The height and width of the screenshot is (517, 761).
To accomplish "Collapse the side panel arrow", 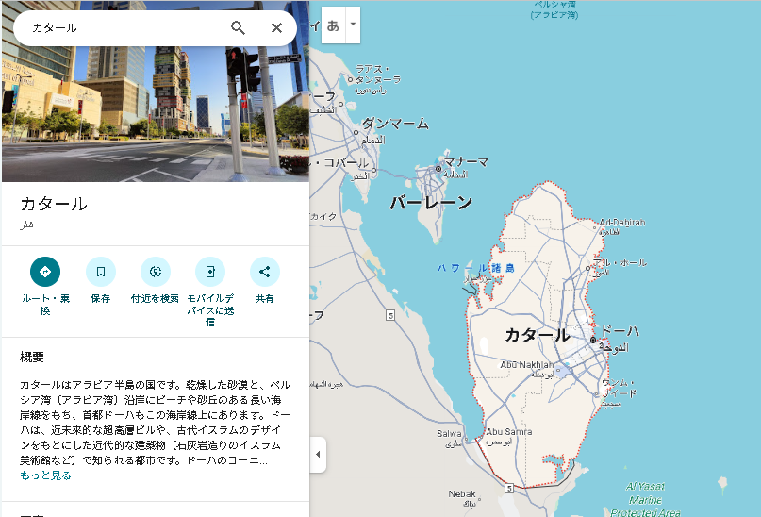I will coord(318,454).
